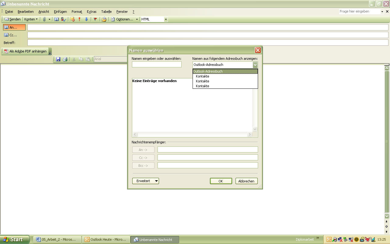Click Als Adobe PDF anhängen button

pos(26,51)
